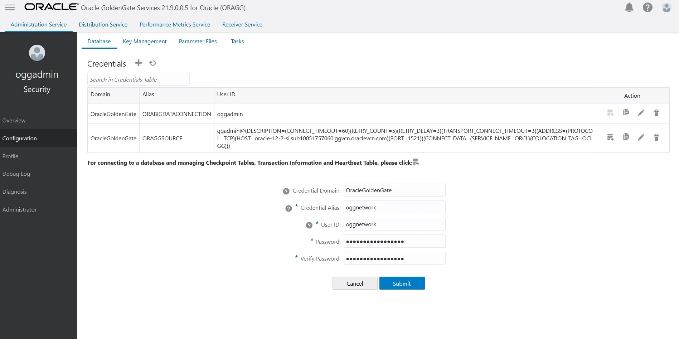Submit the new credential form
Screen dimensions: 679x339
coord(402,283)
